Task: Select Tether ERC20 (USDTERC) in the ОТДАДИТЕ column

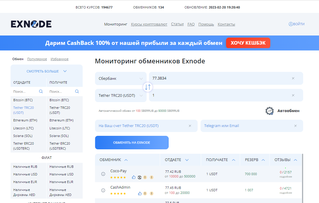Action: point(23,146)
